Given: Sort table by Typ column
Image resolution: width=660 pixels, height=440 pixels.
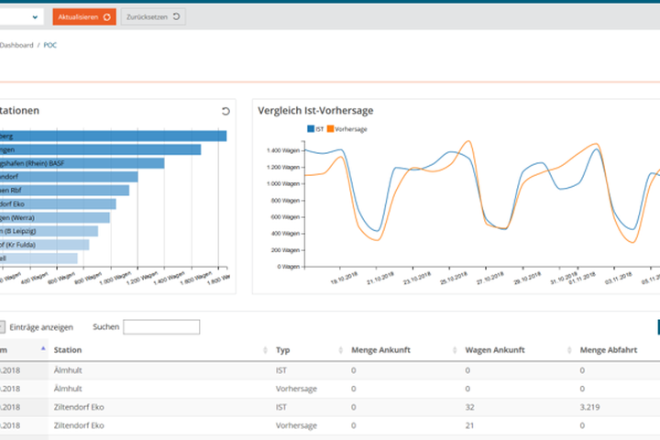Looking at the screenshot, I should (283, 349).
